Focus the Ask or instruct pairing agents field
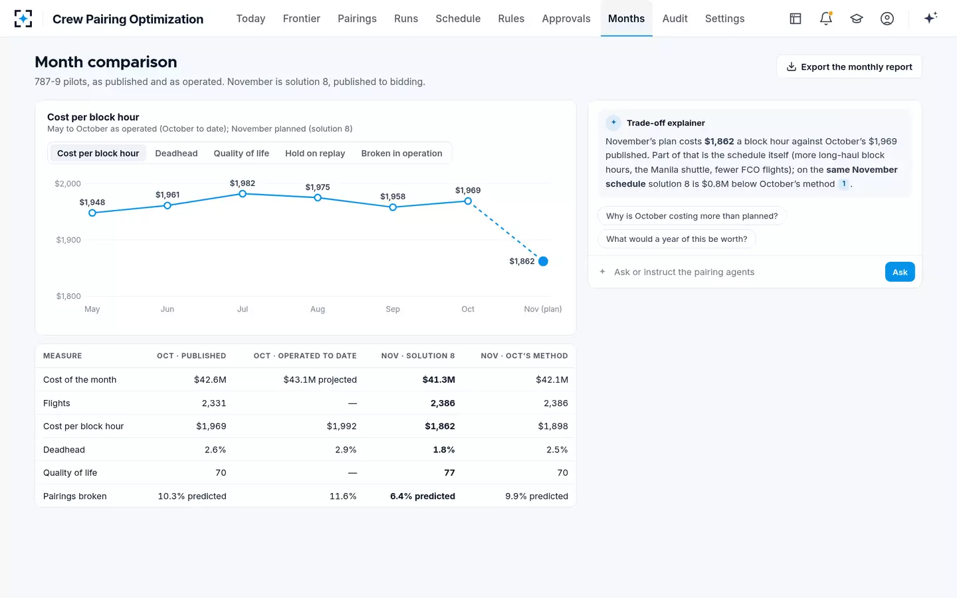This screenshot has width=957, height=598. (x=746, y=272)
